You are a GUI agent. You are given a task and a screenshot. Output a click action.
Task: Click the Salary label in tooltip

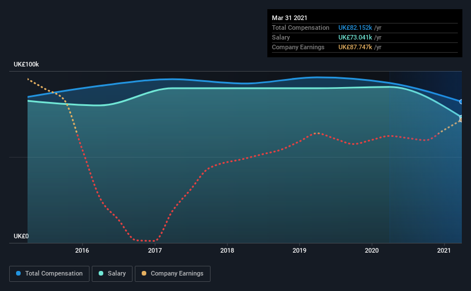pyautogui.click(x=281, y=37)
